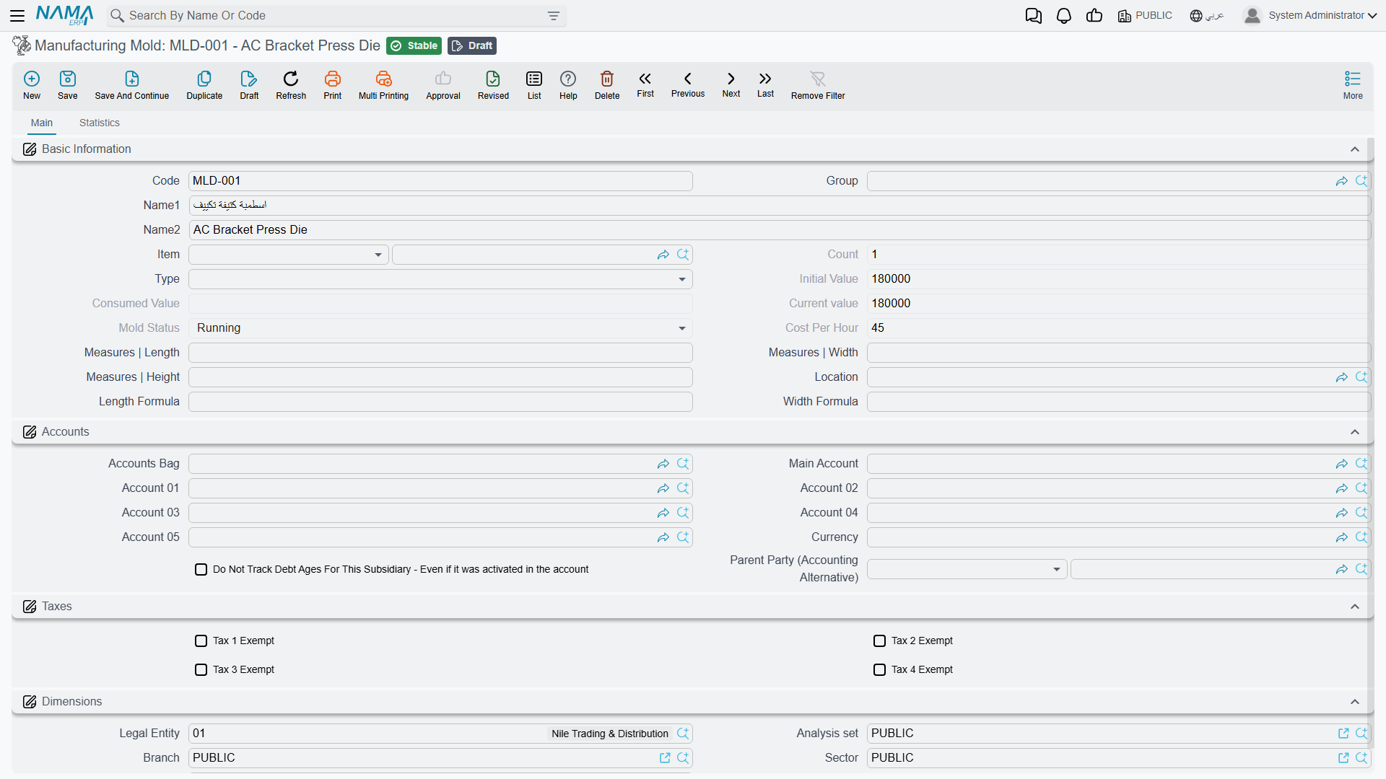Go to the Next record

pyautogui.click(x=731, y=84)
